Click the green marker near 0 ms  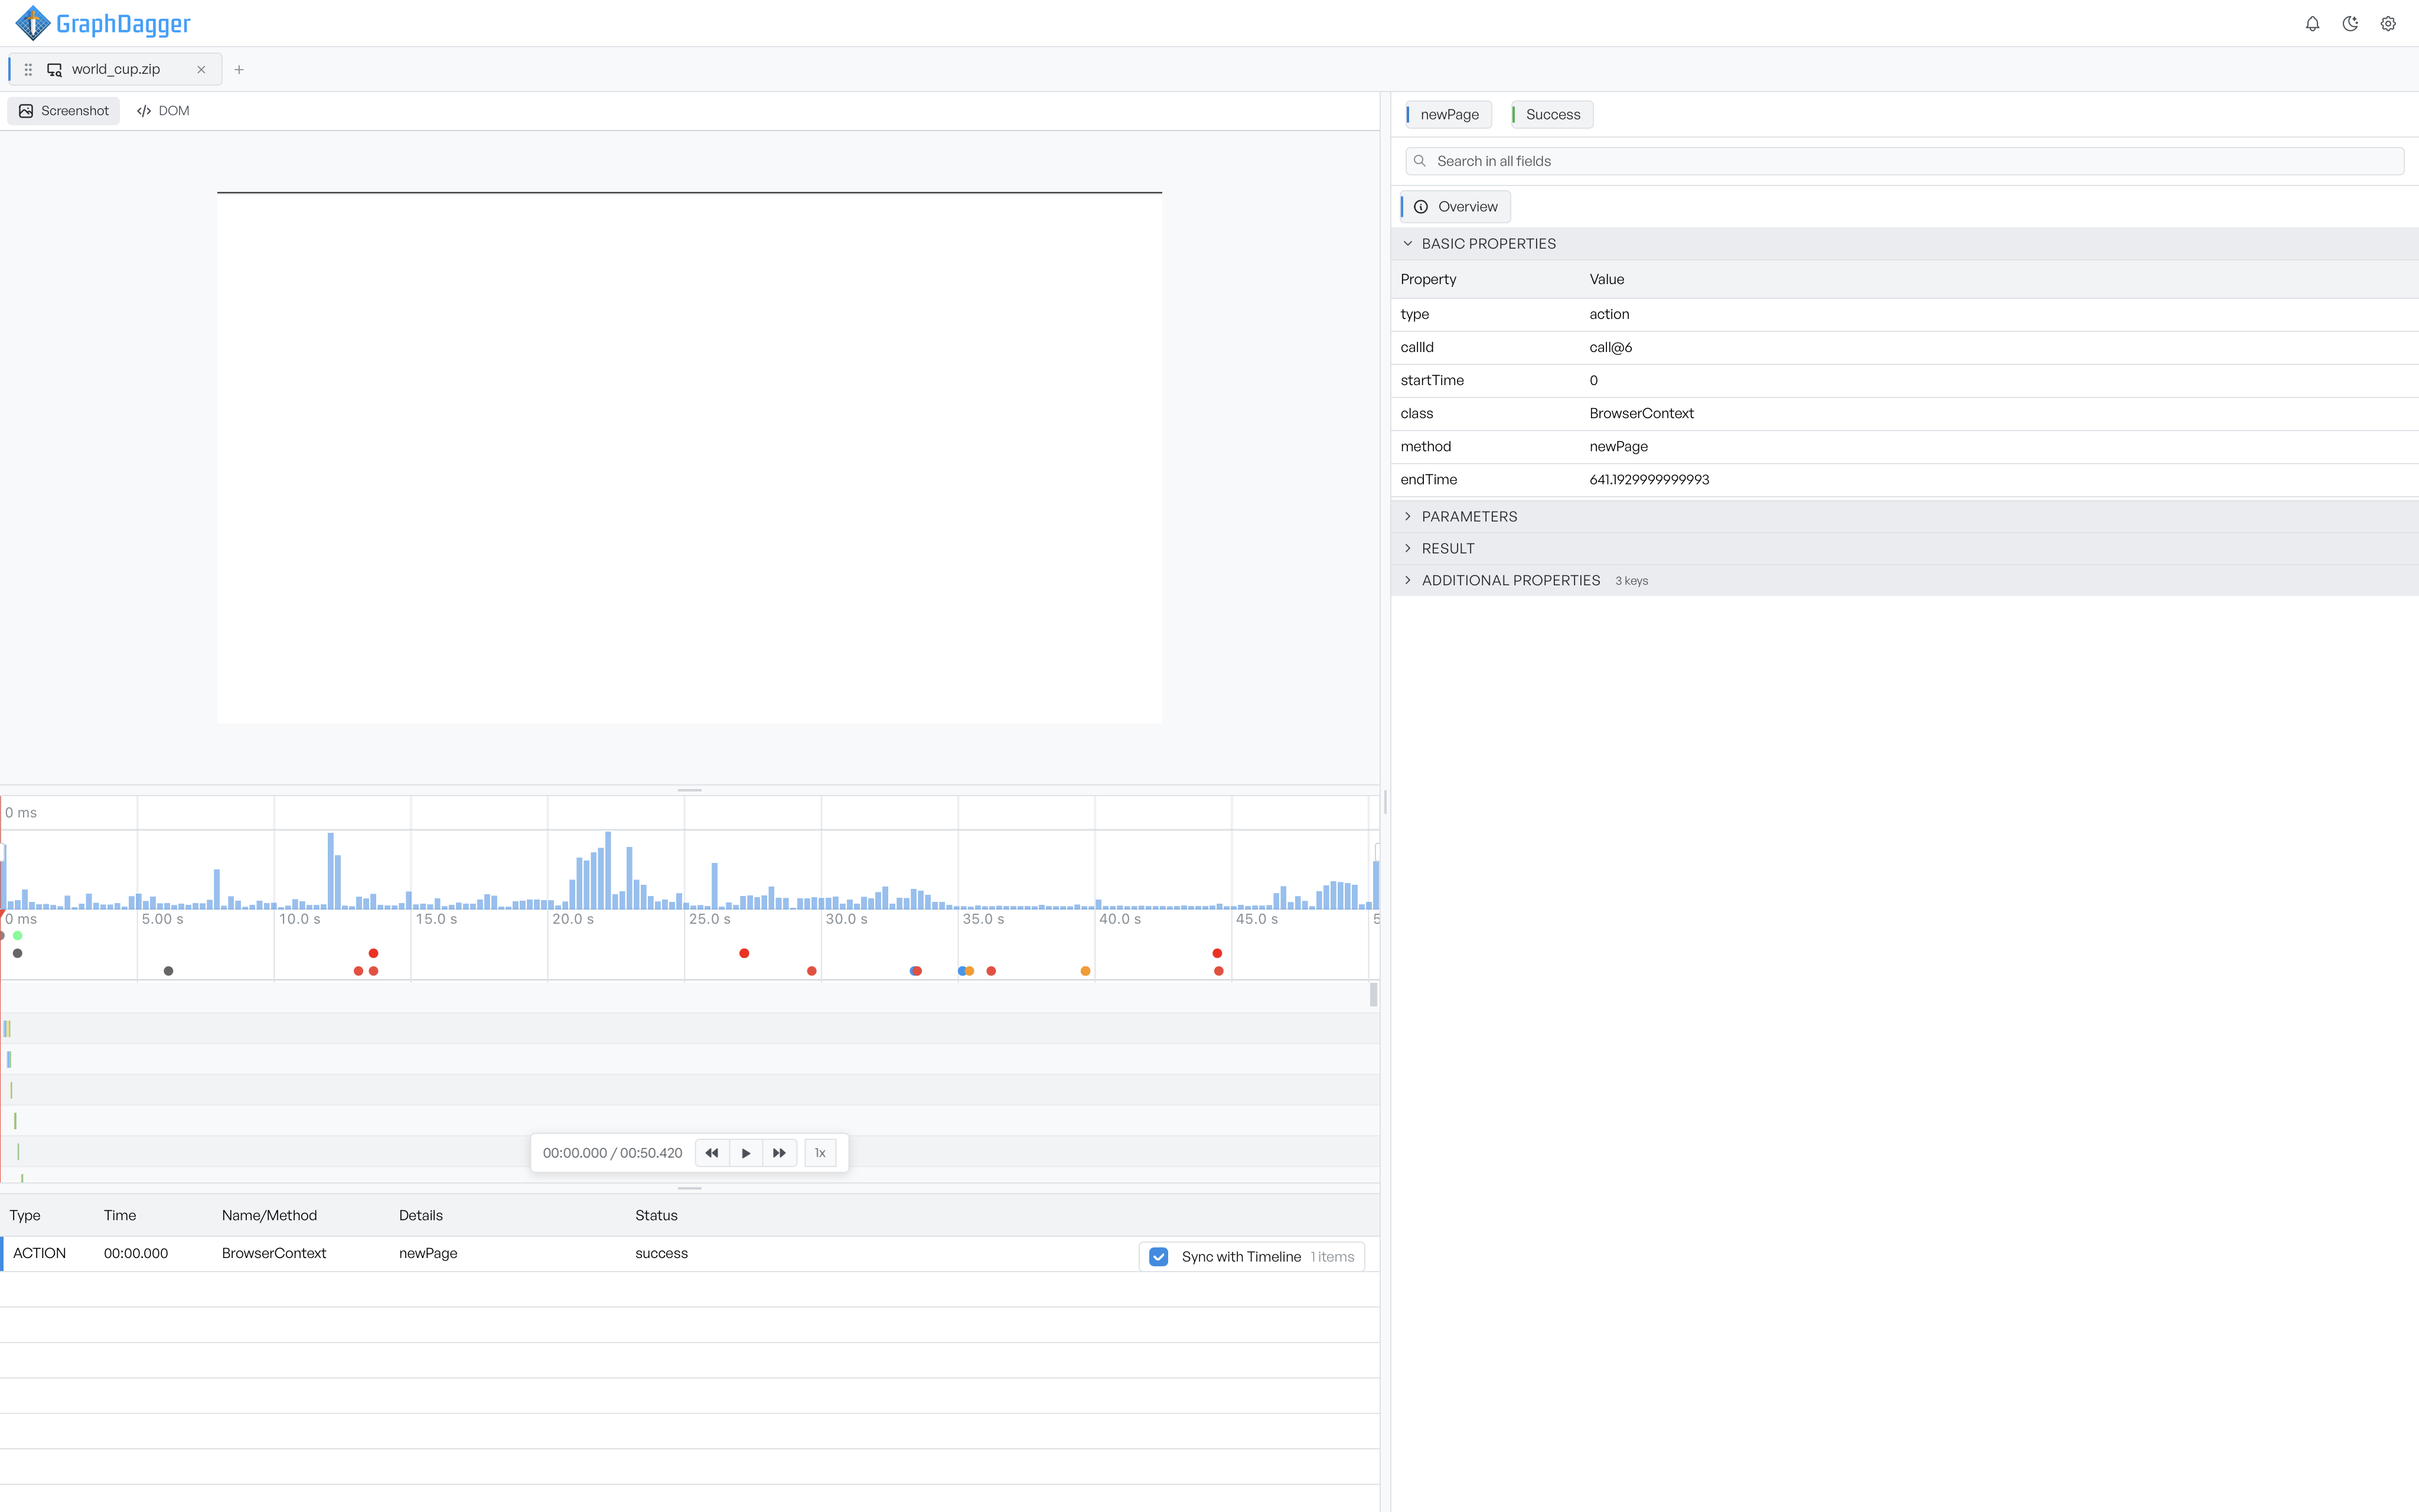18,936
